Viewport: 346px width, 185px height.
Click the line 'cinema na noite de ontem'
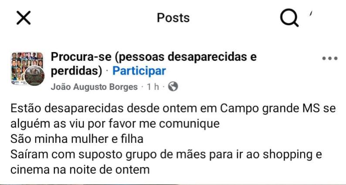coord(80,169)
